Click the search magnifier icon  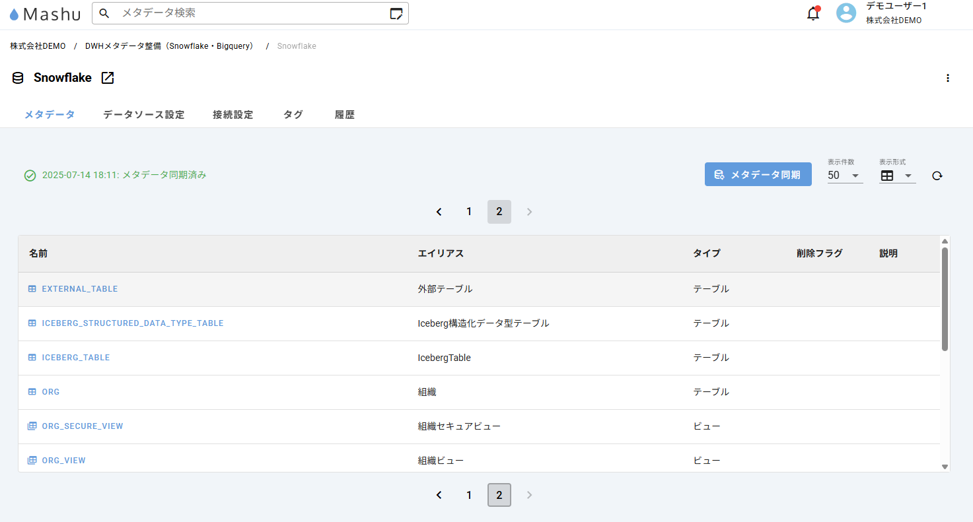coord(104,13)
